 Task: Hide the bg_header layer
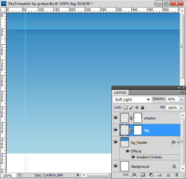pyautogui.click(x=116, y=142)
